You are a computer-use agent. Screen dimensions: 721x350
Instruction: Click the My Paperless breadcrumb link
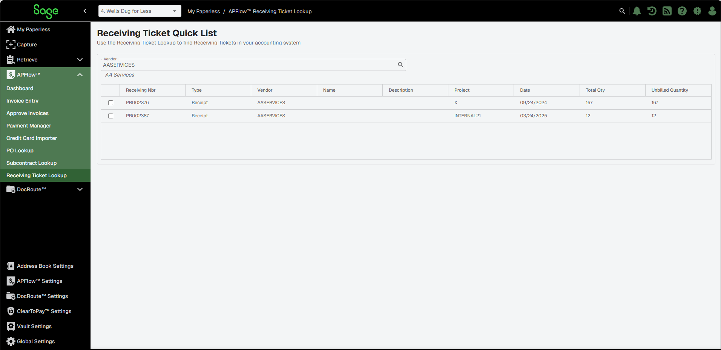coord(204,11)
